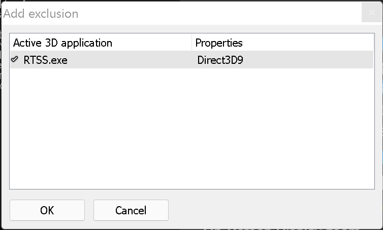The width and height of the screenshot is (383, 230).
Task: Click the Add exclusion title text
Action: click(x=41, y=14)
